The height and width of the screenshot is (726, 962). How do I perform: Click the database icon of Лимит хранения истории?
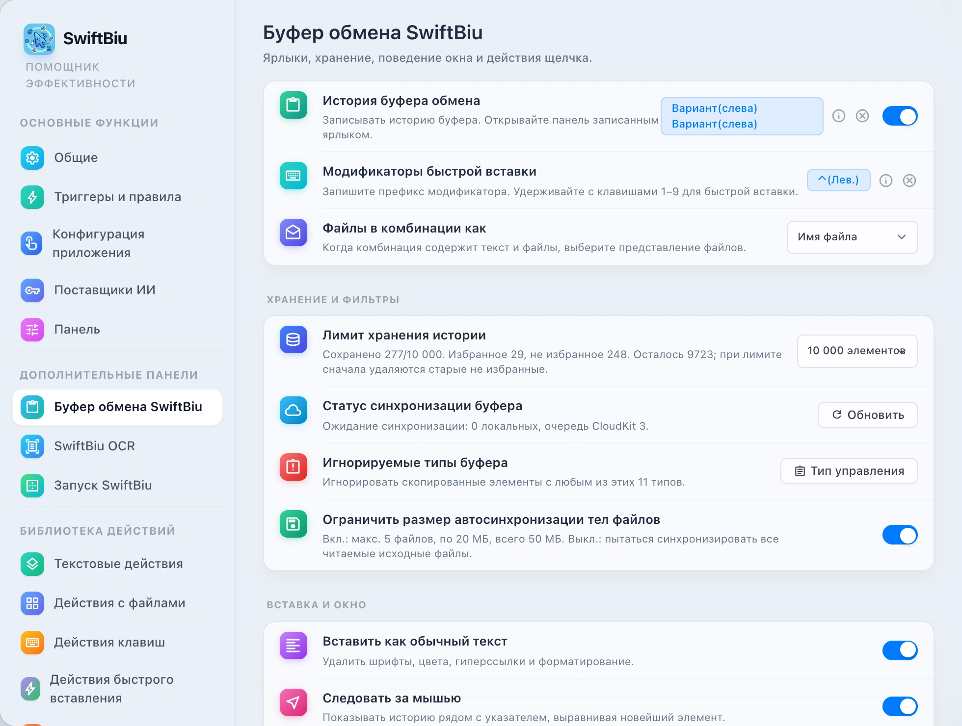294,339
